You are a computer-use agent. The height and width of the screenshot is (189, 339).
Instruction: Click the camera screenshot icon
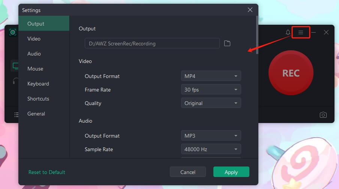pos(323,115)
